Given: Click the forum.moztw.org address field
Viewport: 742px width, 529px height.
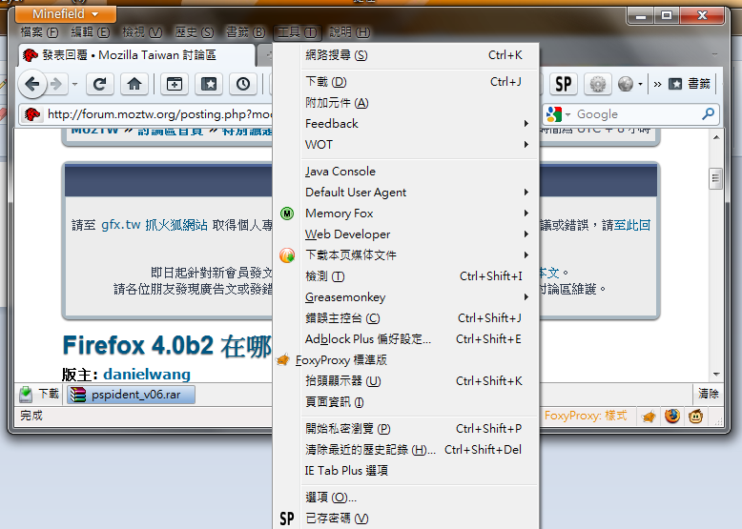Looking at the screenshot, I should 159,114.
